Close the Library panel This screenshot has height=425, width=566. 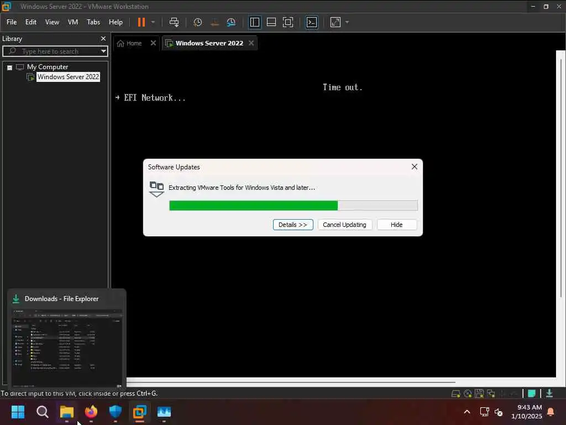pyautogui.click(x=103, y=38)
